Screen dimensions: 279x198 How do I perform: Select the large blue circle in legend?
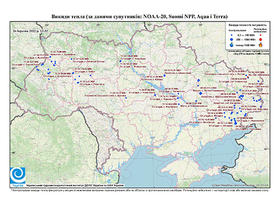coord(232,39)
